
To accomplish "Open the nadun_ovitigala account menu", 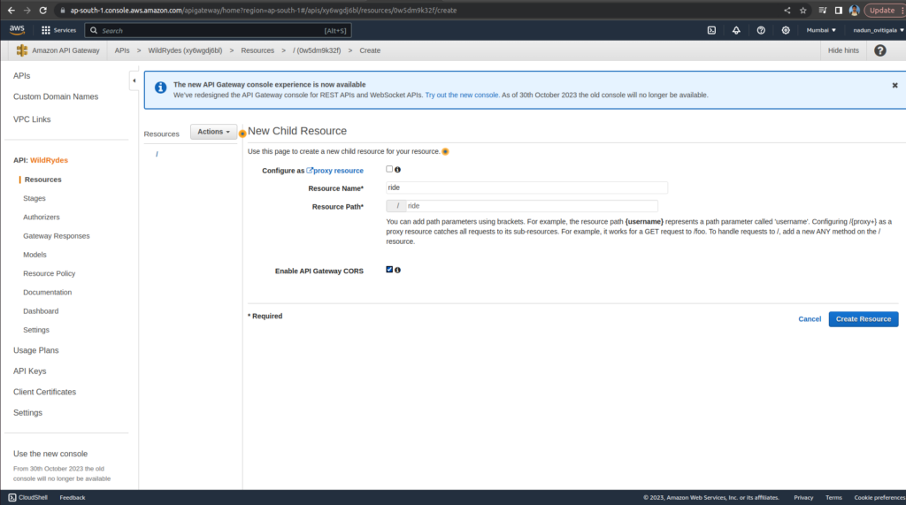I will point(879,30).
